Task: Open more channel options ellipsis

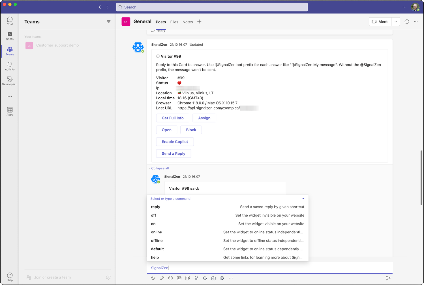Action: [416, 21]
